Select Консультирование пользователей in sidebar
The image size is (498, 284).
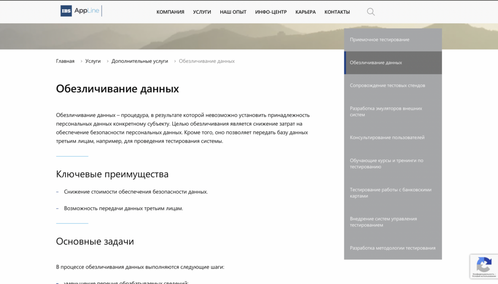[393, 138]
